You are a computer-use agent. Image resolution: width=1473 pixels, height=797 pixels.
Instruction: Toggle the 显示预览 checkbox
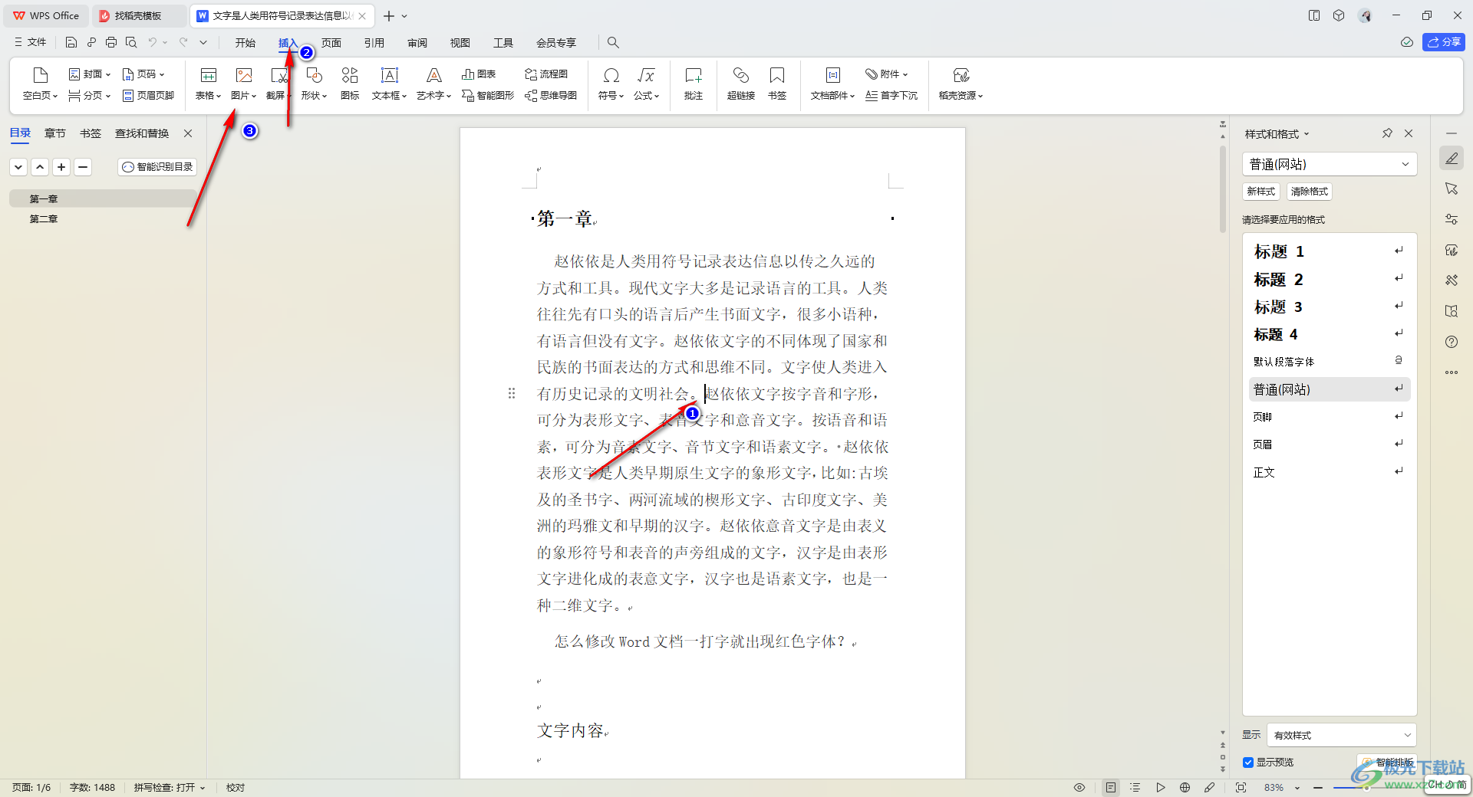tap(1248, 763)
